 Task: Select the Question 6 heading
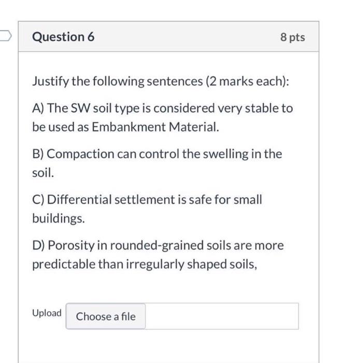tap(63, 37)
